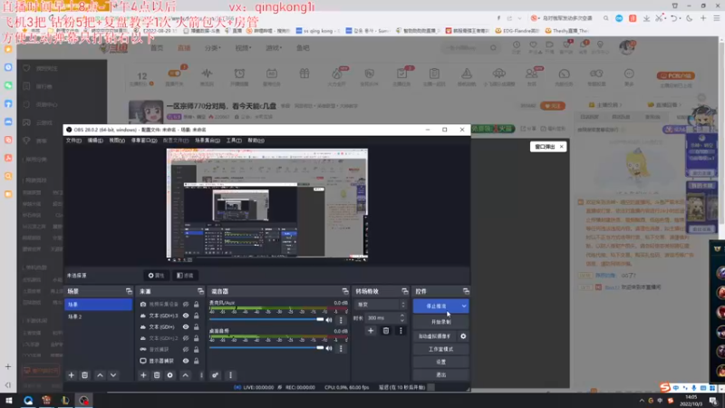Open the OBS icon on the taskbar
Image resolution: width=725 pixels, height=408 pixels.
coord(83,400)
